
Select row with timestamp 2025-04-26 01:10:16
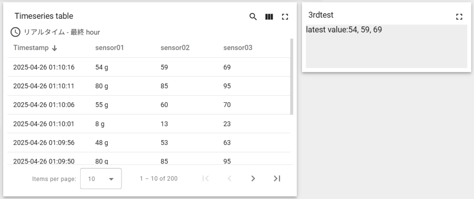pyautogui.click(x=149, y=67)
